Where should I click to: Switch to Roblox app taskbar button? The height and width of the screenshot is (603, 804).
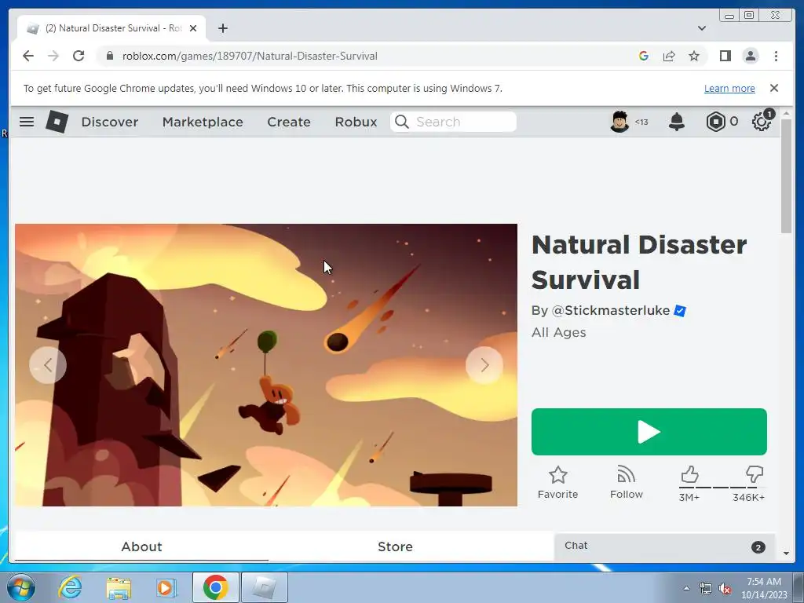coord(264,587)
